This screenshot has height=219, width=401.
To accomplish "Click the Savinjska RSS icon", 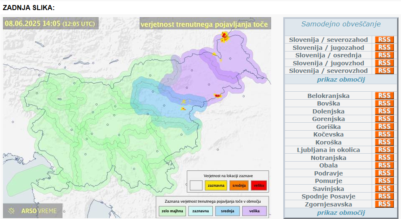I will (x=384, y=189).
